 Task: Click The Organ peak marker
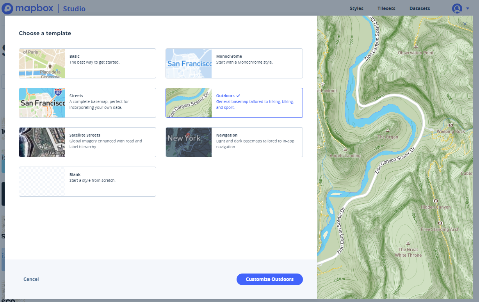click(388, 131)
